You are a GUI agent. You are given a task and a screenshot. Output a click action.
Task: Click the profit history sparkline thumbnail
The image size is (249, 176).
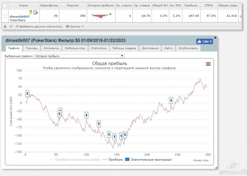coord(101,16)
